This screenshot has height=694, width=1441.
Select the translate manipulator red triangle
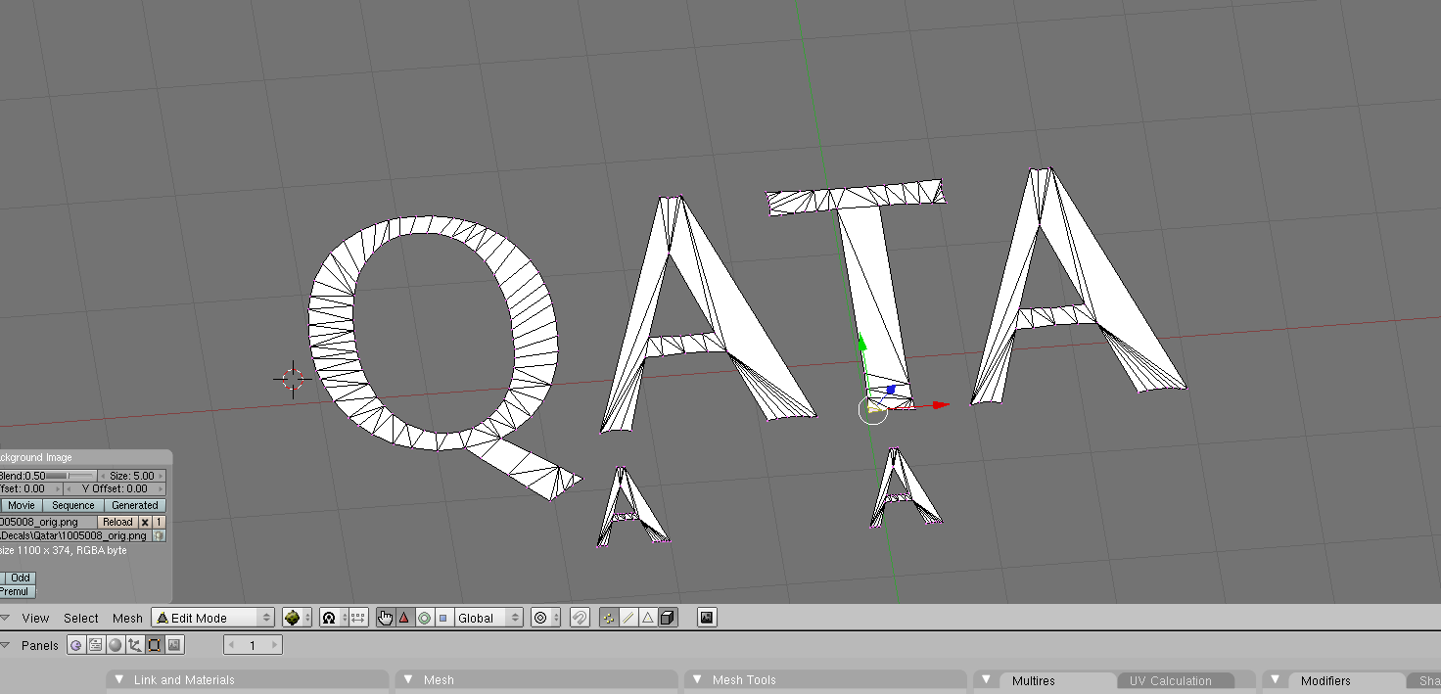(404, 618)
